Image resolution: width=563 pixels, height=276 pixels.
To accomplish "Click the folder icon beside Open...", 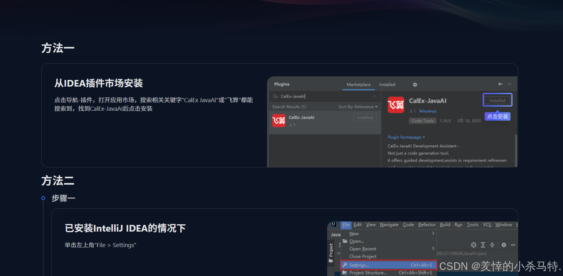I will pos(345,241).
